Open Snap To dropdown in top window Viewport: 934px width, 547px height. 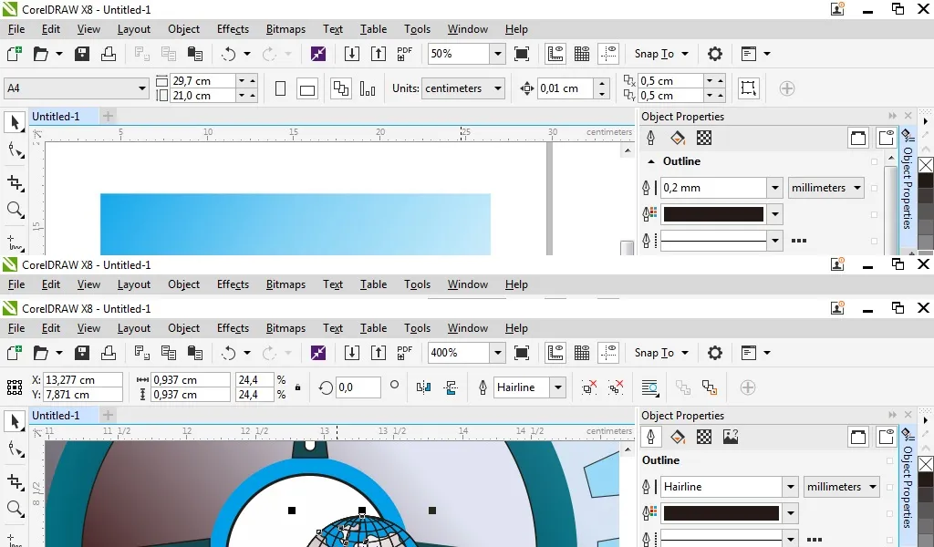[x=685, y=54]
